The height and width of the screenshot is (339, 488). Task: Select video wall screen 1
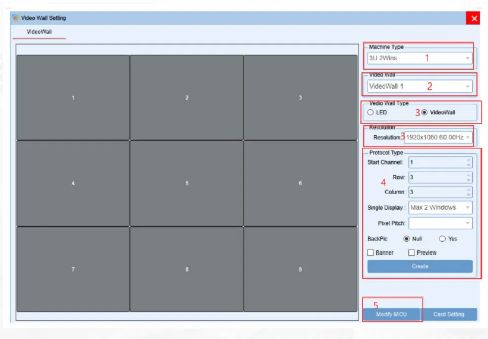pyautogui.click(x=73, y=98)
